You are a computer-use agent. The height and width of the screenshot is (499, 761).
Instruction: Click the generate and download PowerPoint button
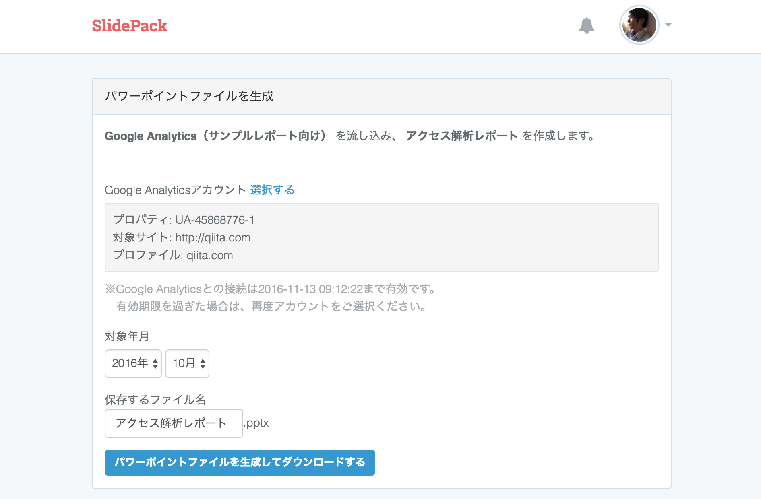(x=240, y=462)
